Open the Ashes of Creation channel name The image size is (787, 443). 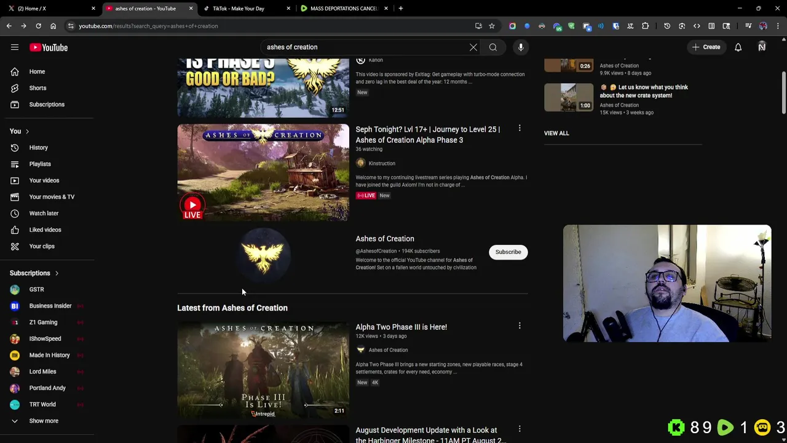pyautogui.click(x=385, y=239)
